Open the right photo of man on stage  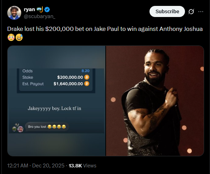click(x=155, y=101)
